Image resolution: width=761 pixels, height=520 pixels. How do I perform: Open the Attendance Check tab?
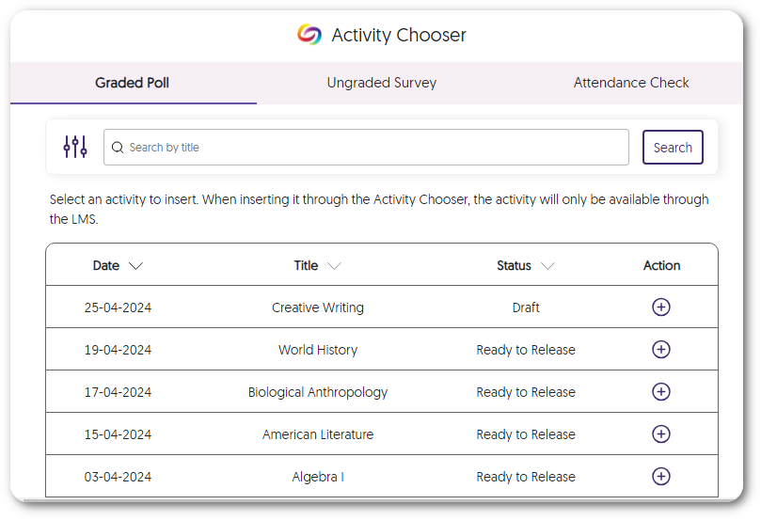click(631, 83)
